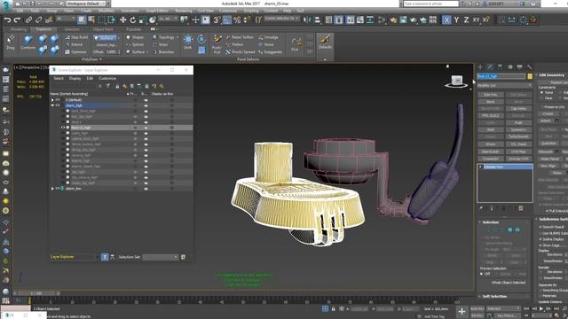Toggle Isoline Display checkbox

point(540,239)
